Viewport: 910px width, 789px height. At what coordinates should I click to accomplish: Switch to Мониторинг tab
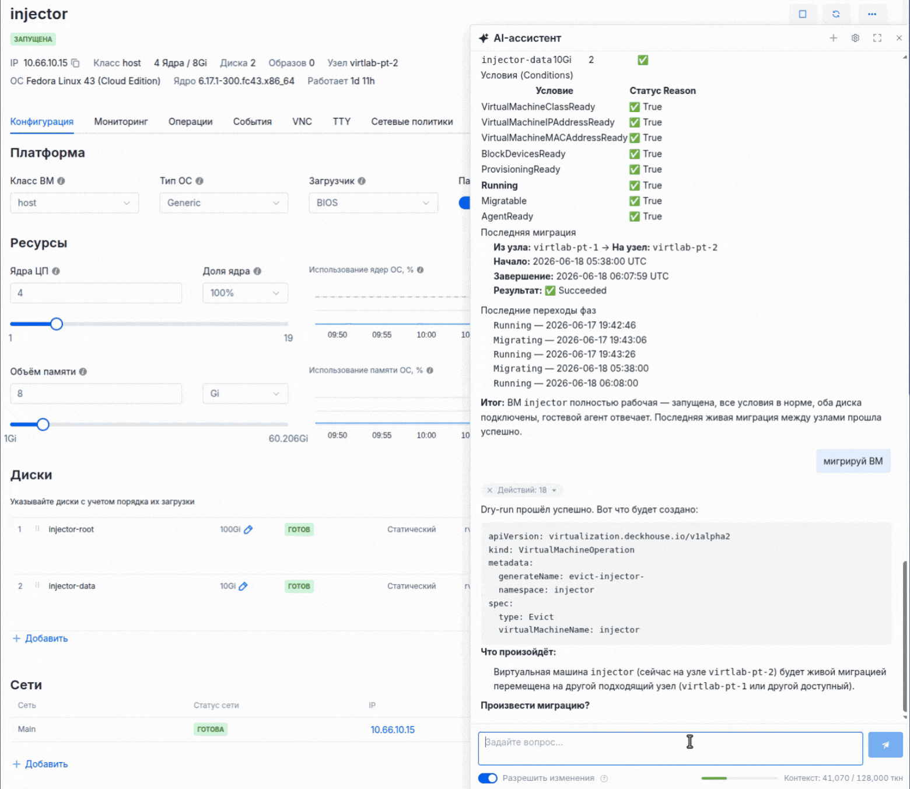[x=121, y=121]
